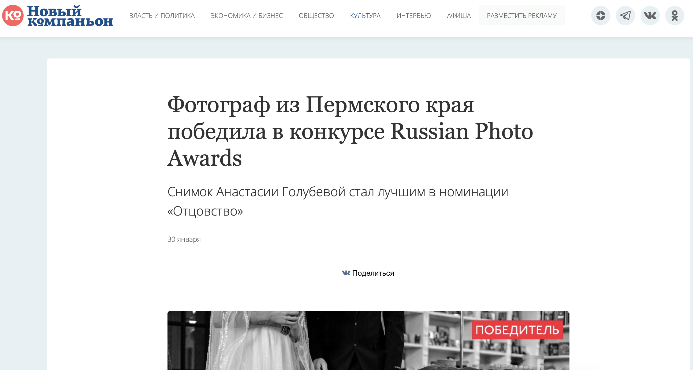Open the highlighted КУЛЬТУРА section
This screenshot has height=370, width=693.
pyautogui.click(x=365, y=16)
